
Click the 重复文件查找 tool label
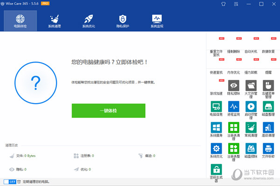pyautogui.click(x=216, y=53)
